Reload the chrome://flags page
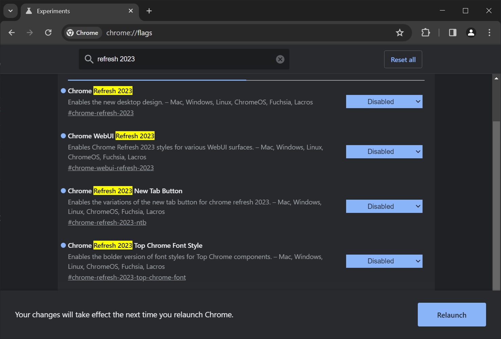 click(x=48, y=33)
